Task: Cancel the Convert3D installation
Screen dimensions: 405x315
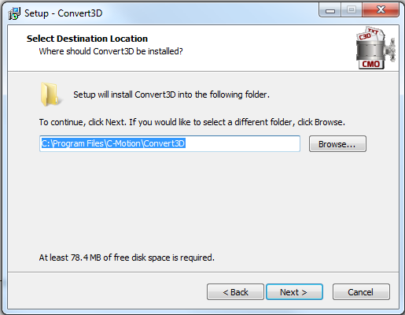Action: tap(361, 291)
